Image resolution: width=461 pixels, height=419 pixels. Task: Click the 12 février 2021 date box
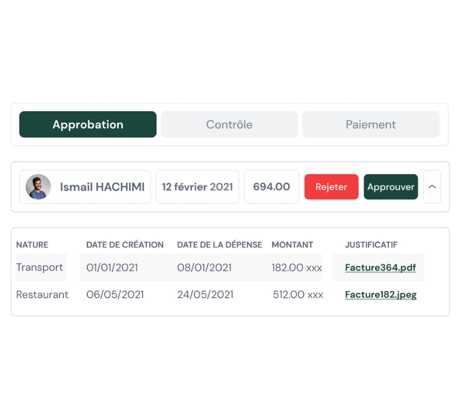(x=197, y=187)
